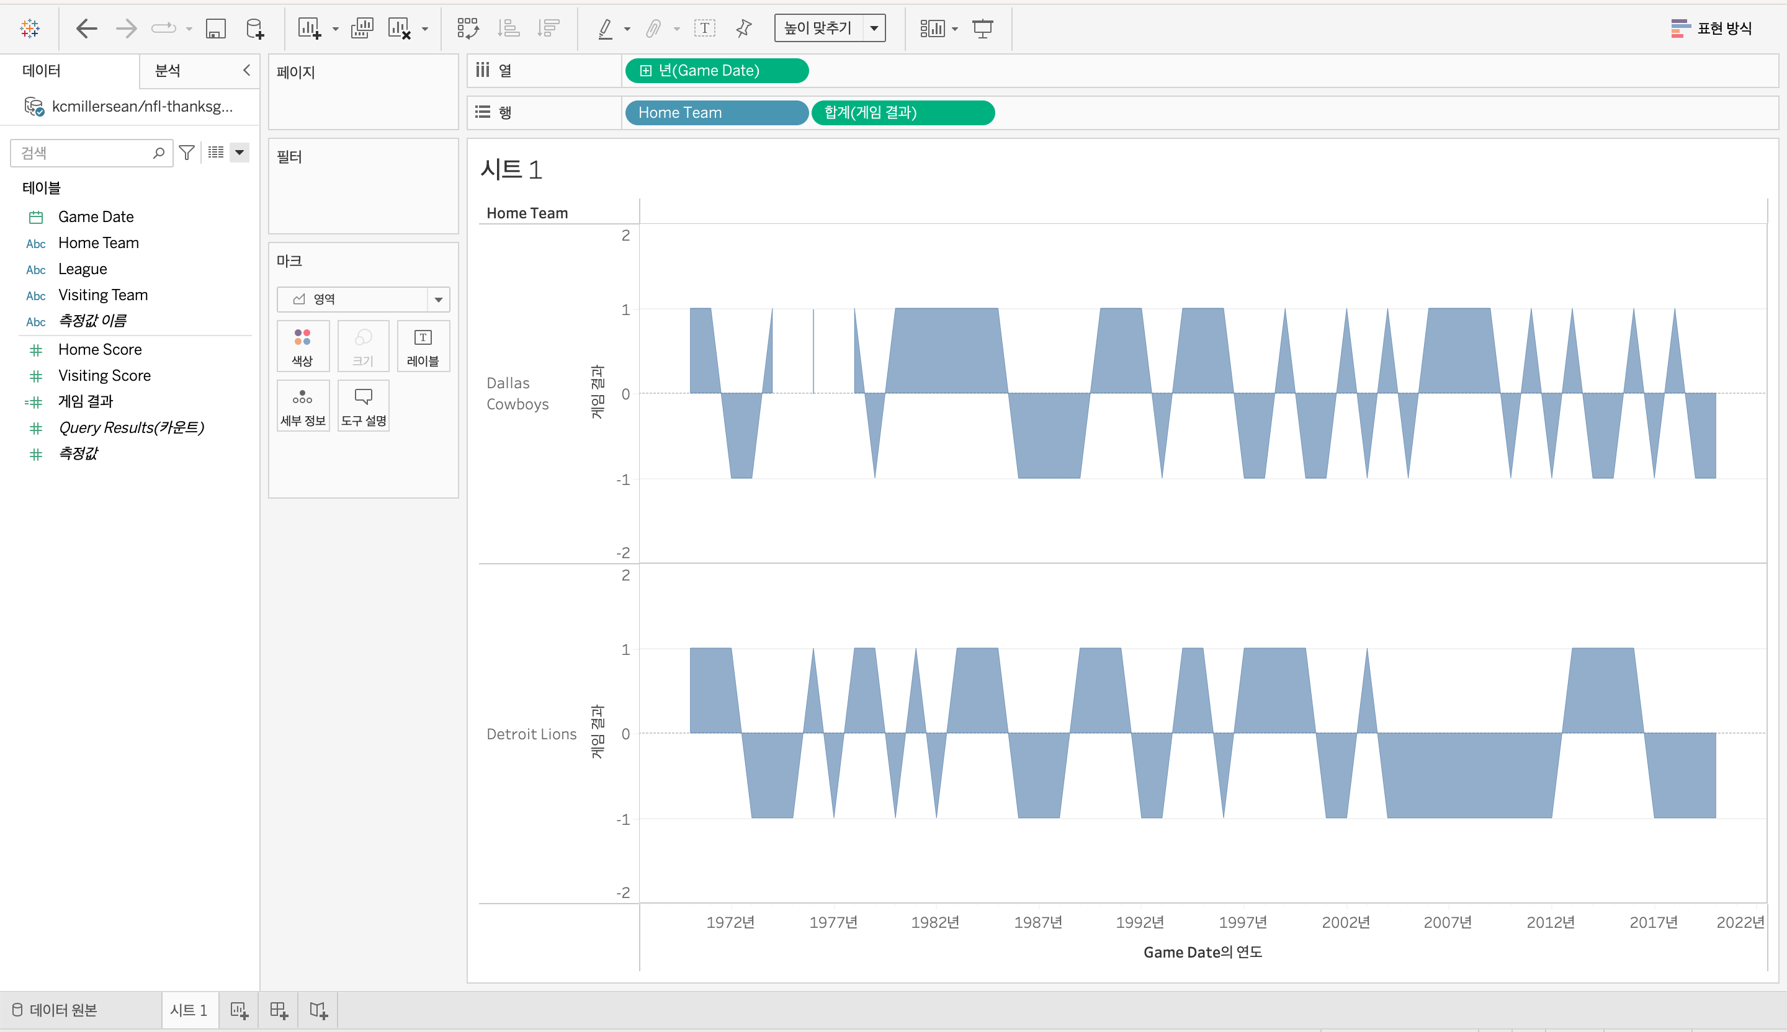Open new worksheet dropdown arrow

[x=336, y=29]
